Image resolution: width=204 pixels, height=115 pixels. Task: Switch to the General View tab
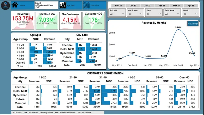46,5
